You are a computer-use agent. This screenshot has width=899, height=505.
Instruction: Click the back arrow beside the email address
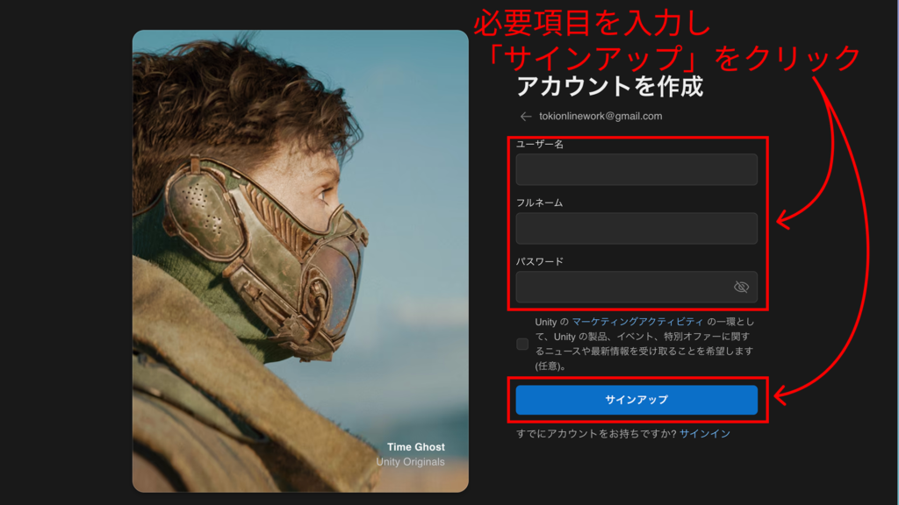pos(526,117)
